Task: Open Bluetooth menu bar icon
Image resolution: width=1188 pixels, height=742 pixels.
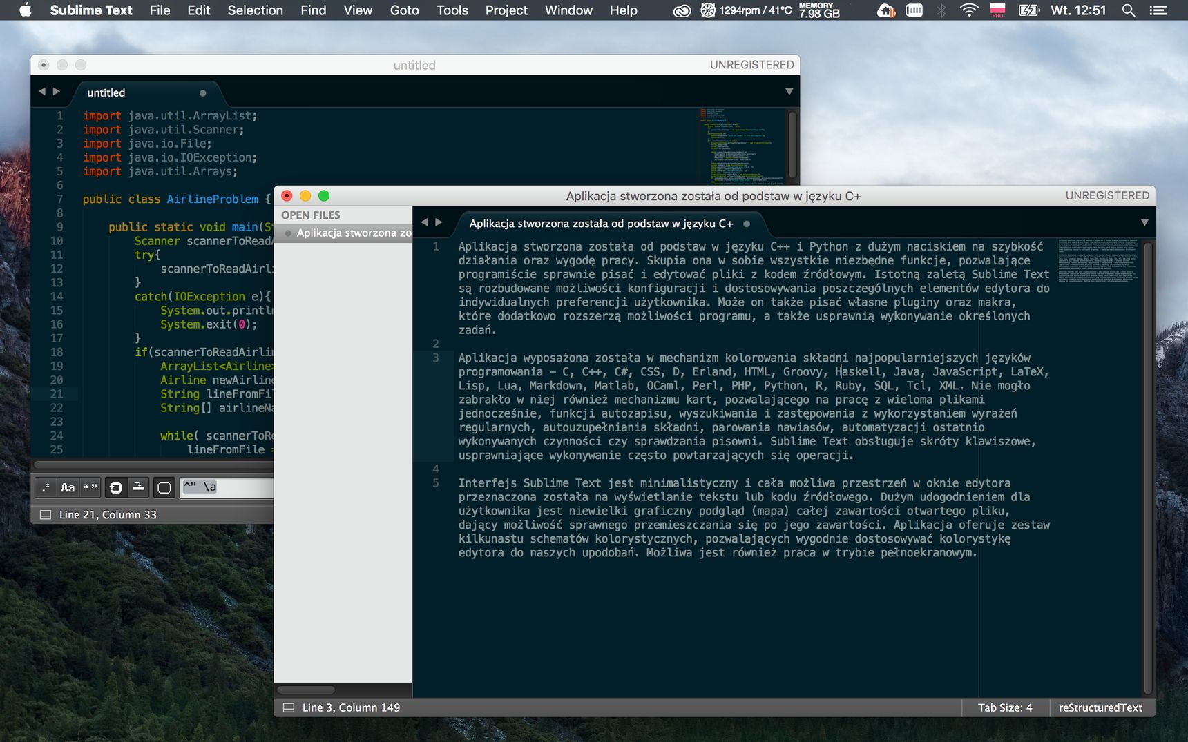Action: coord(941,10)
